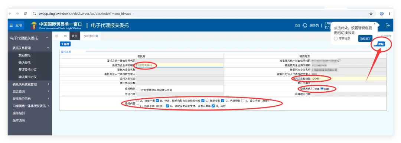Reload the page with the refresh icon

click(25, 13)
